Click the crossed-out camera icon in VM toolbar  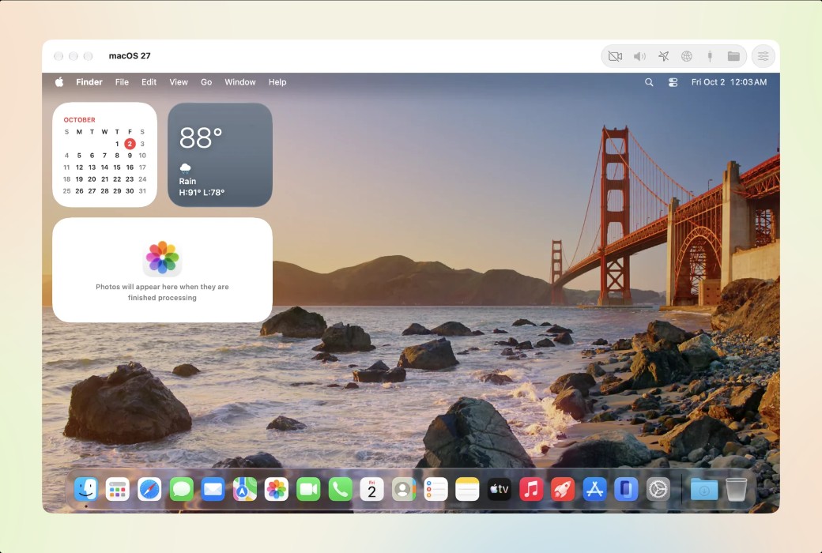tap(615, 56)
